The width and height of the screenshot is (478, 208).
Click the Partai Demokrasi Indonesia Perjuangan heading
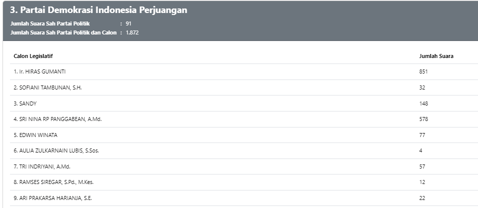point(101,10)
